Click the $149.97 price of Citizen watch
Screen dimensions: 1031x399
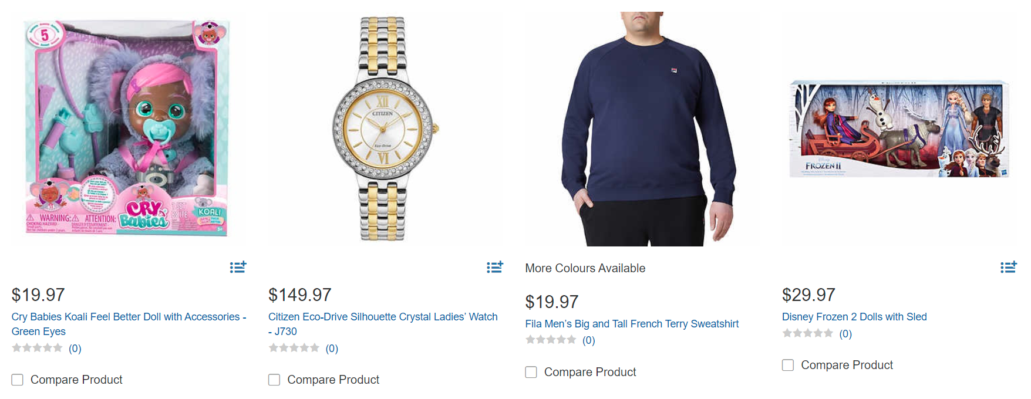[x=300, y=295]
